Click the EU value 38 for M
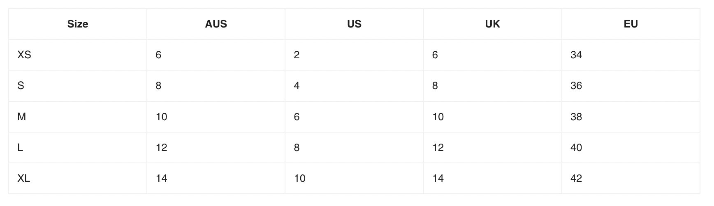This screenshot has width=714, height=206. click(576, 117)
